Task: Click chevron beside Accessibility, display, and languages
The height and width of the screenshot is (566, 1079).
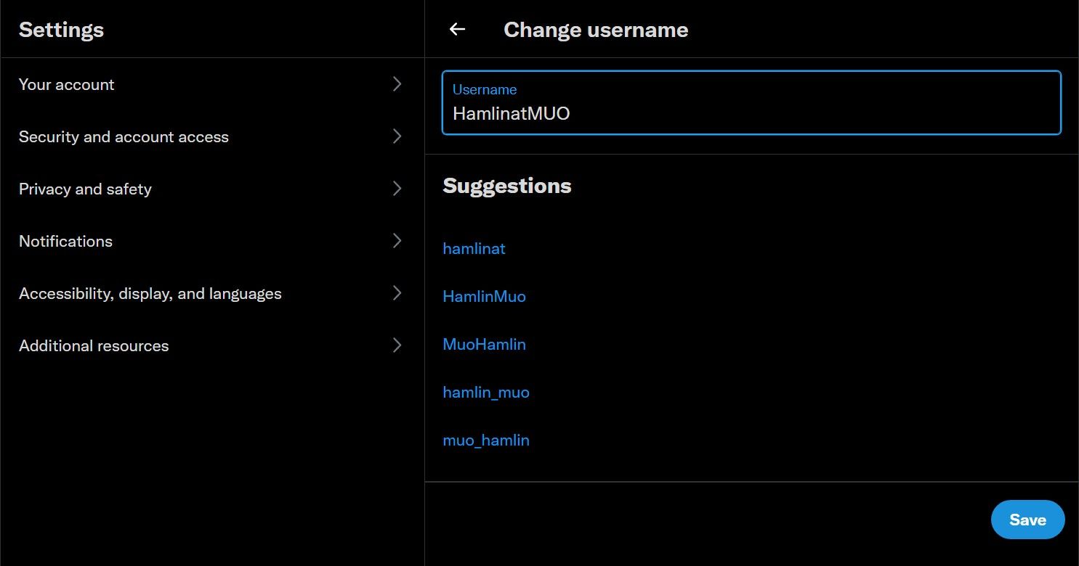Action: click(x=397, y=293)
